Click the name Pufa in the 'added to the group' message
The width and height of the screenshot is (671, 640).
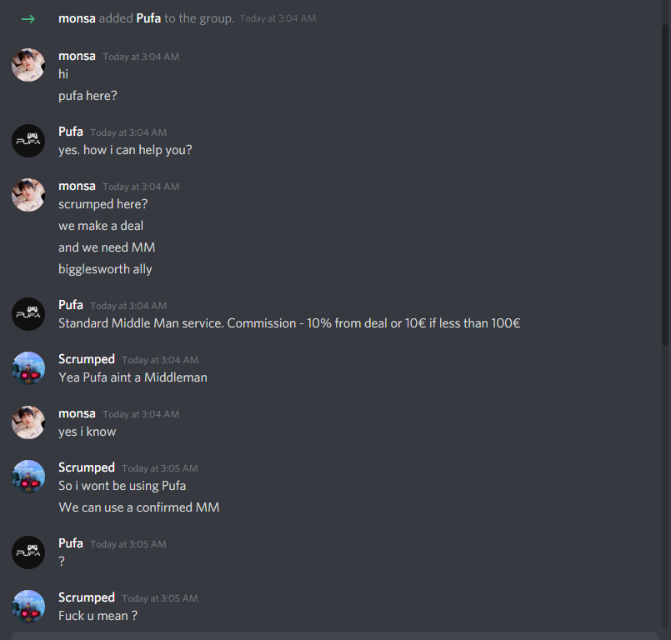(148, 18)
